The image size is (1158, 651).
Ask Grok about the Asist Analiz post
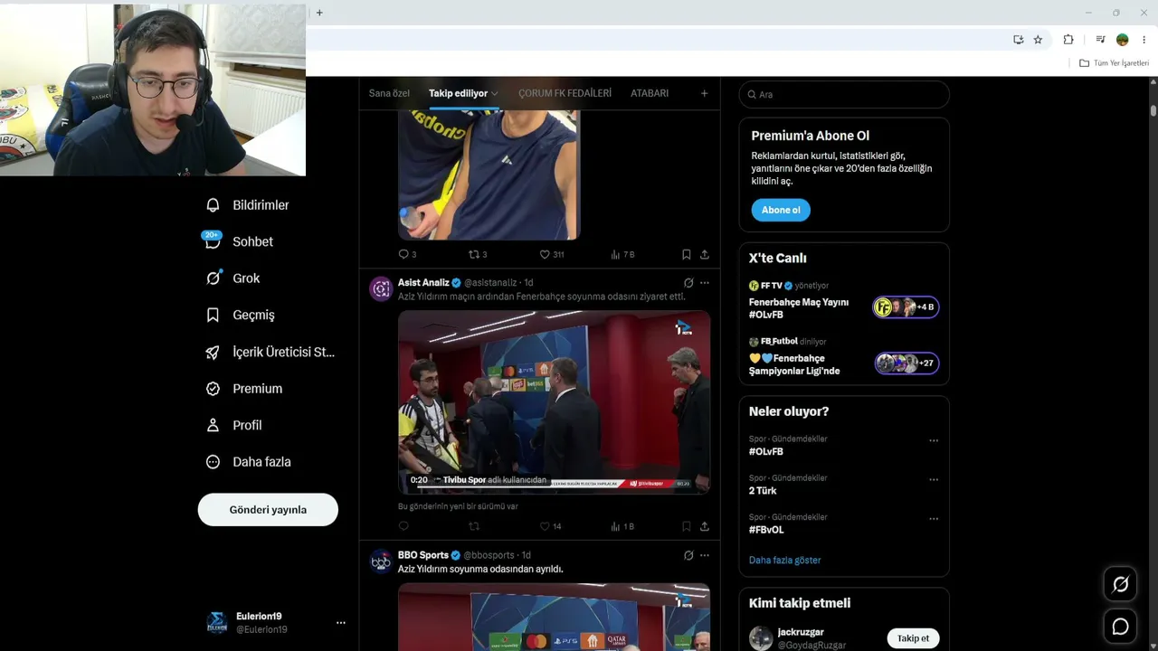point(688,283)
